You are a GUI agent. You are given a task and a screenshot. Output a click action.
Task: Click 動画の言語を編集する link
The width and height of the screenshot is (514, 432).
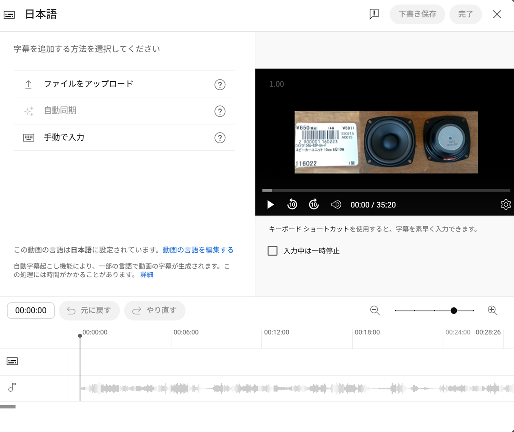198,250
